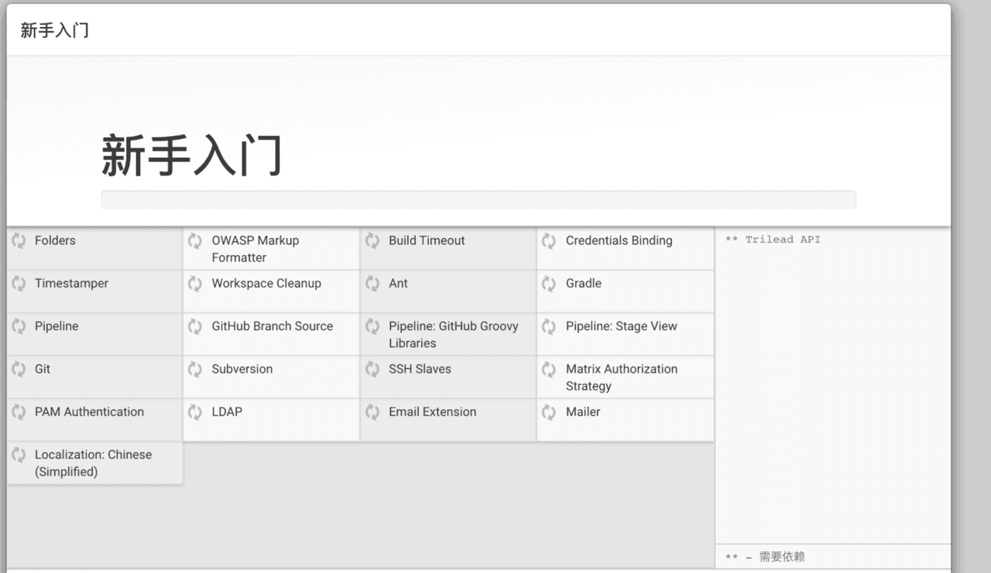Select the Ant plugin name
This screenshot has width=991, height=573.
pos(398,283)
